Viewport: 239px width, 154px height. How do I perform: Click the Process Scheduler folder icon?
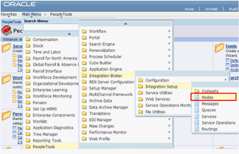tap(84, 57)
